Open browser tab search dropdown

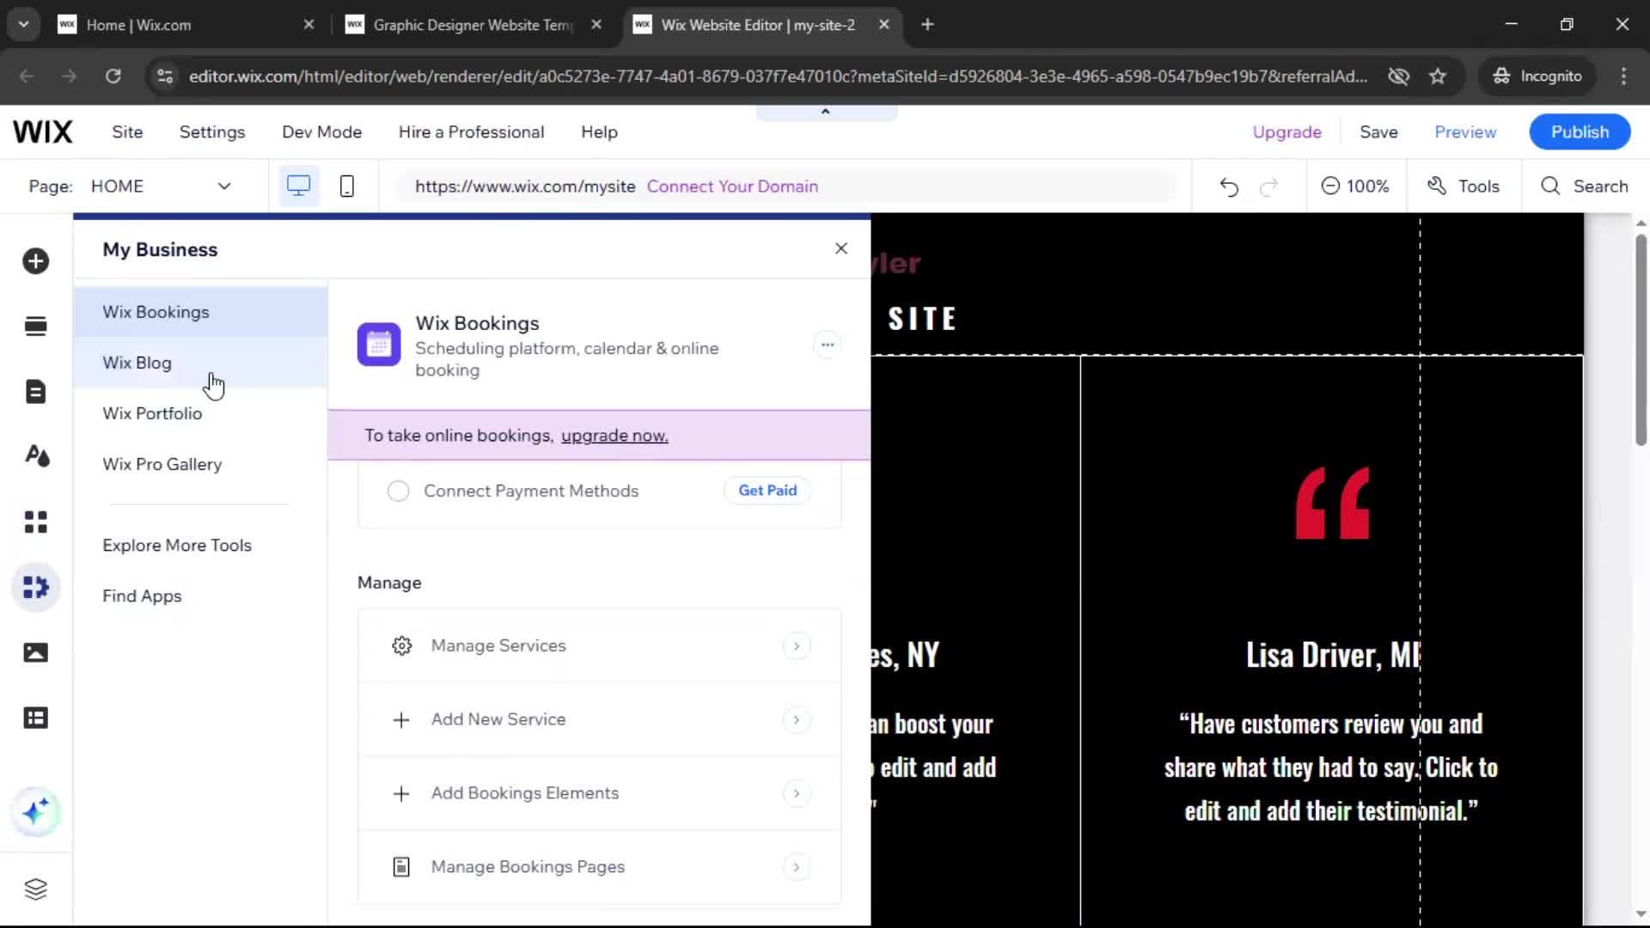pos(24,24)
